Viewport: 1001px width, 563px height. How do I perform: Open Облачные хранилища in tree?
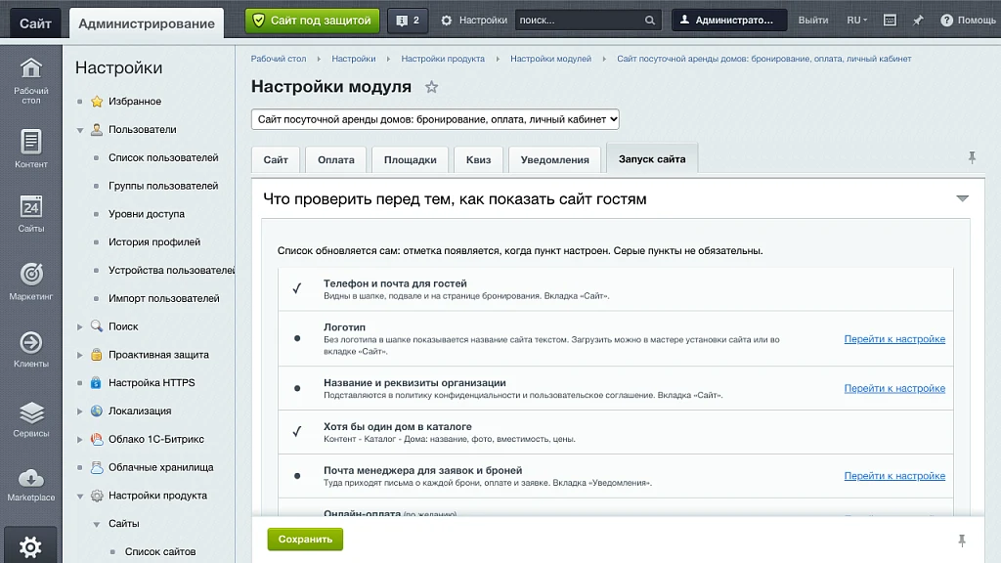tap(161, 467)
